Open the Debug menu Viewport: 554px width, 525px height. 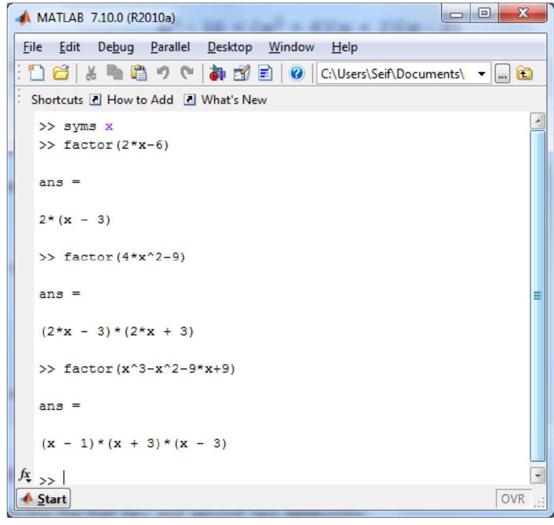(x=116, y=47)
